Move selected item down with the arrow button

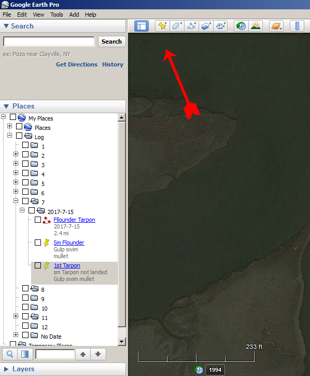coord(98,354)
